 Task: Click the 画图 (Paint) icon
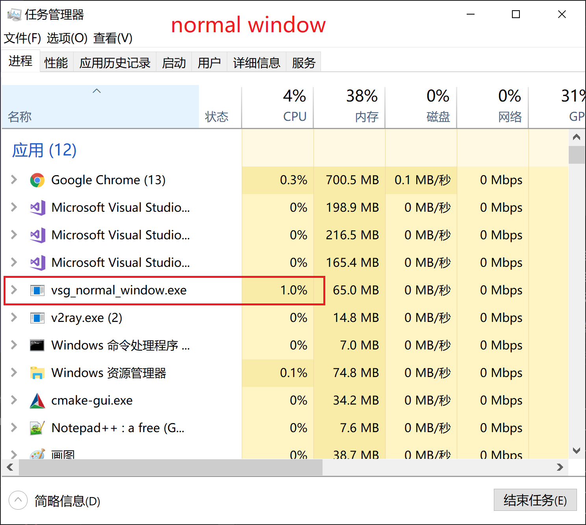(x=37, y=455)
